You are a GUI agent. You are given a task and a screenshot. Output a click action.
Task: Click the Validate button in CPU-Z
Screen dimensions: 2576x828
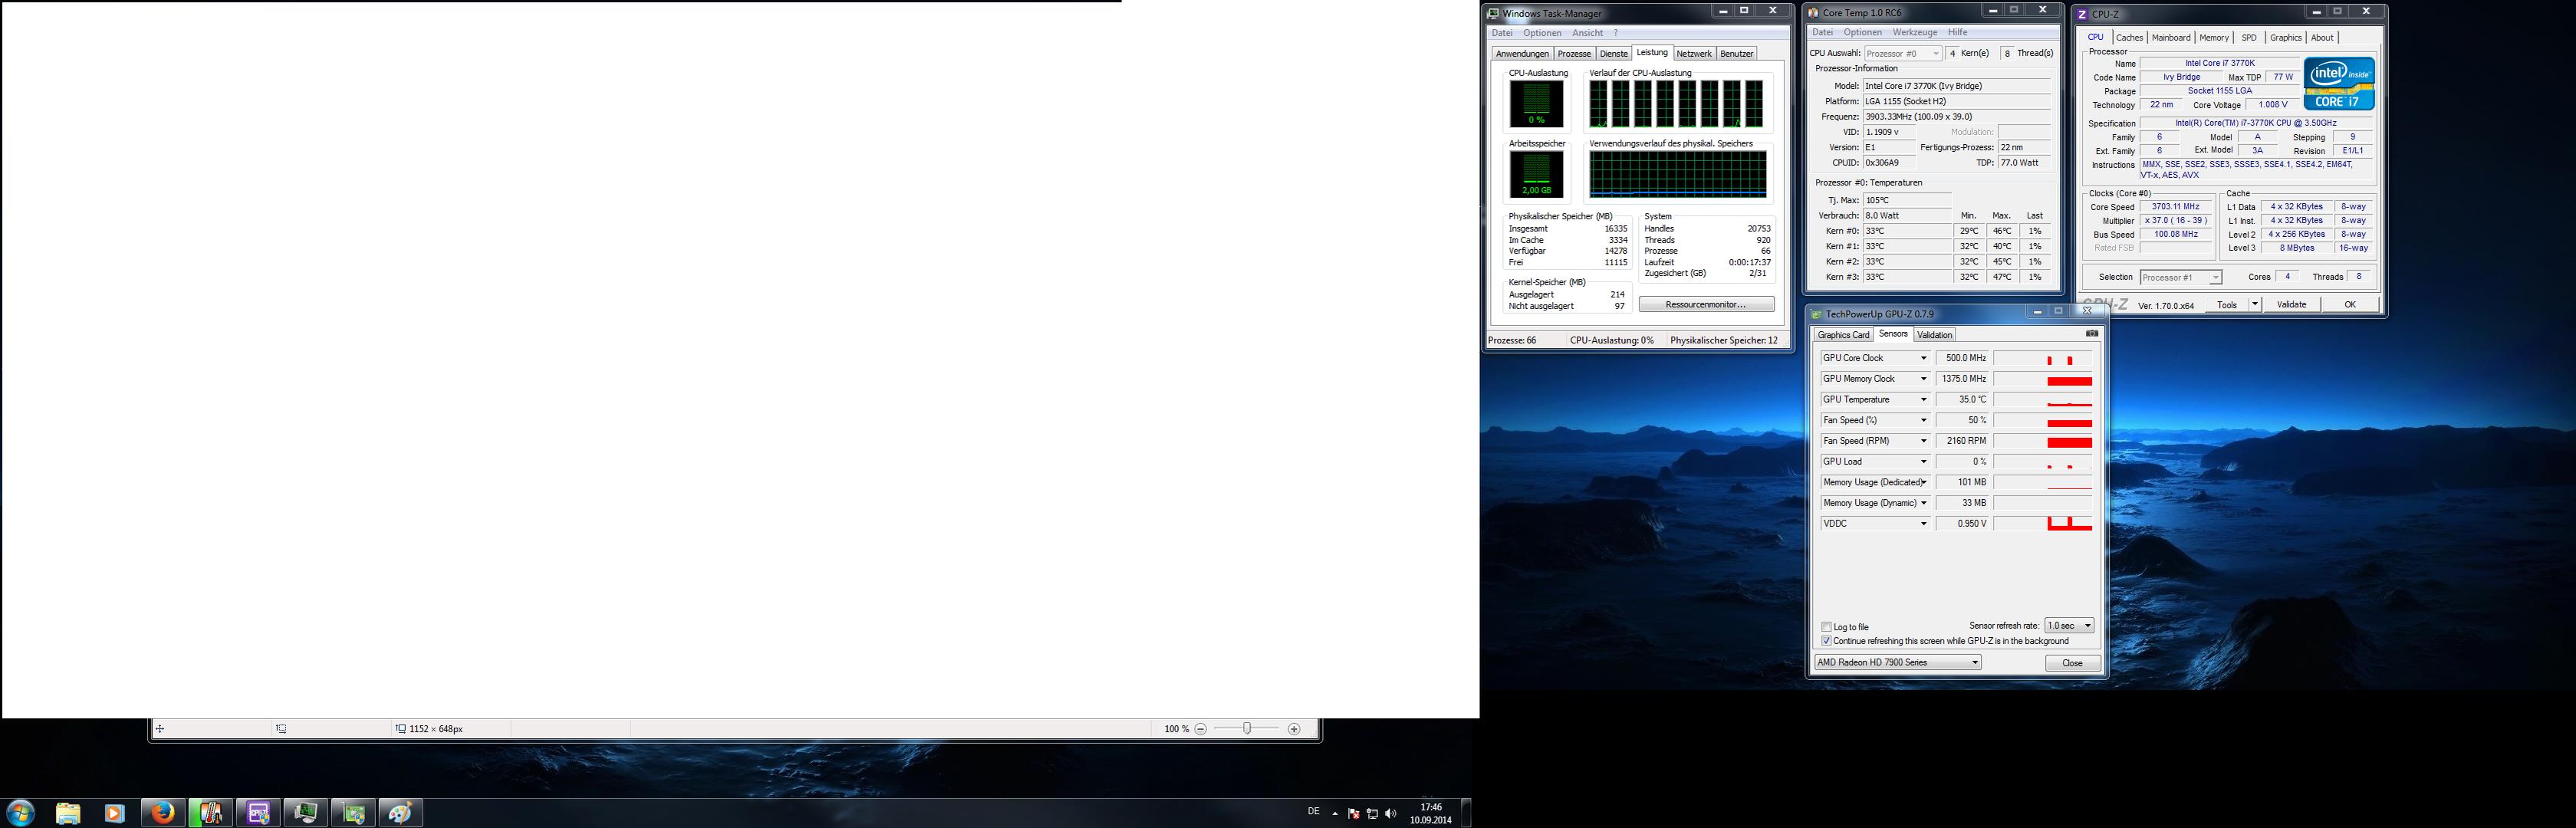click(2291, 304)
